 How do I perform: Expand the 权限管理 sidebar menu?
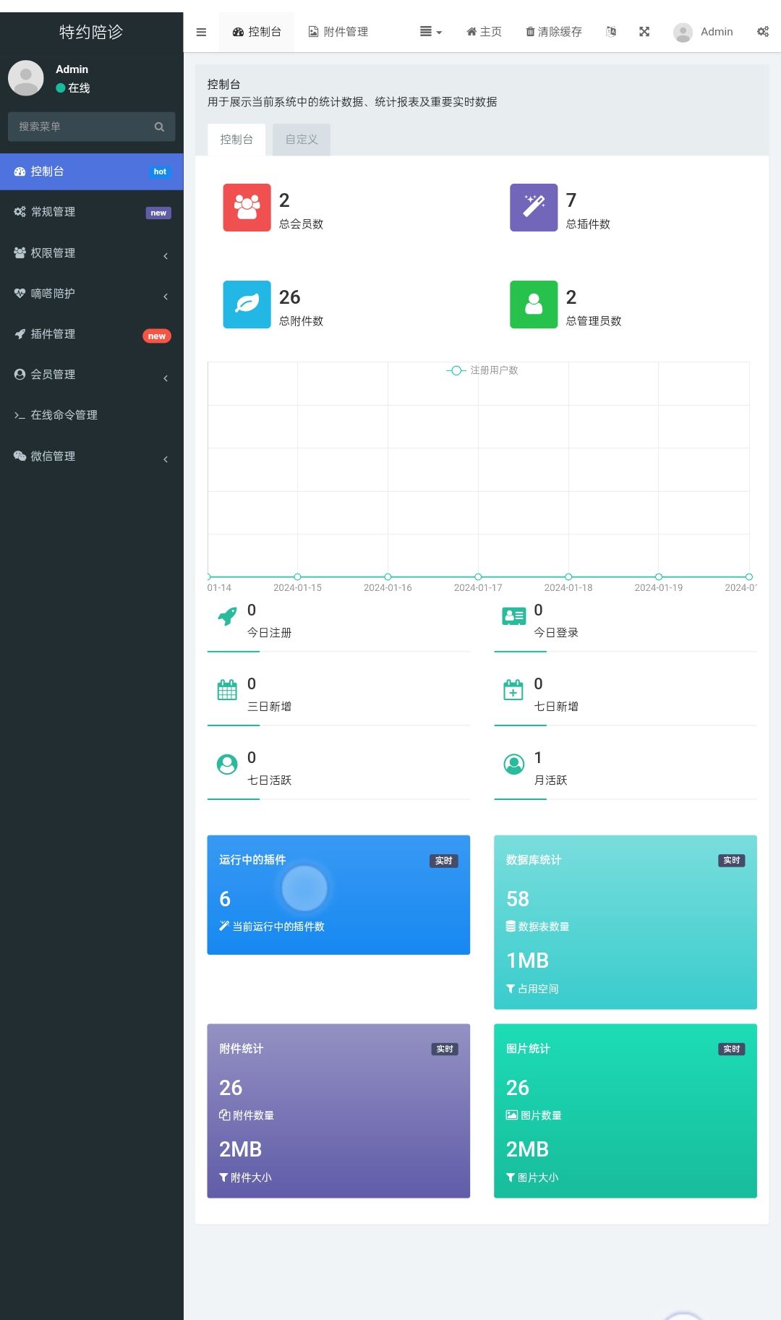click(91, 253)
